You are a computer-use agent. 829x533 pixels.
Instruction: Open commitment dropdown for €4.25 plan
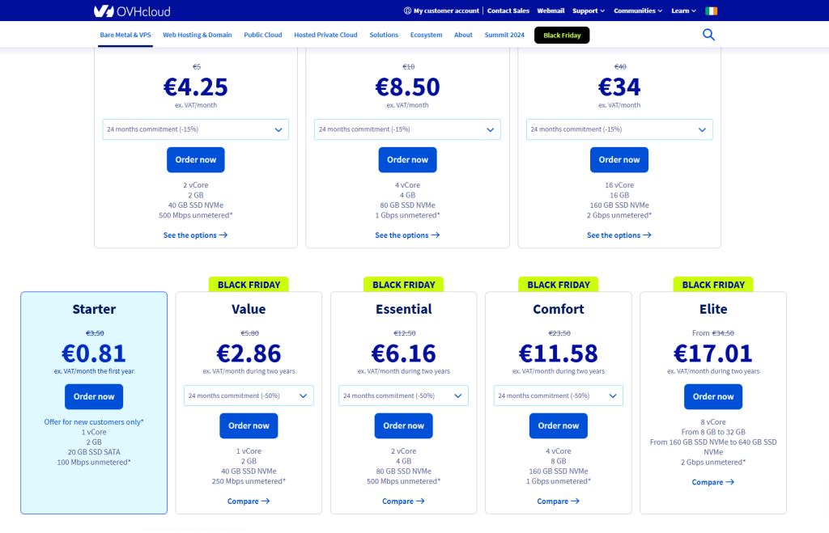(196, 129)
